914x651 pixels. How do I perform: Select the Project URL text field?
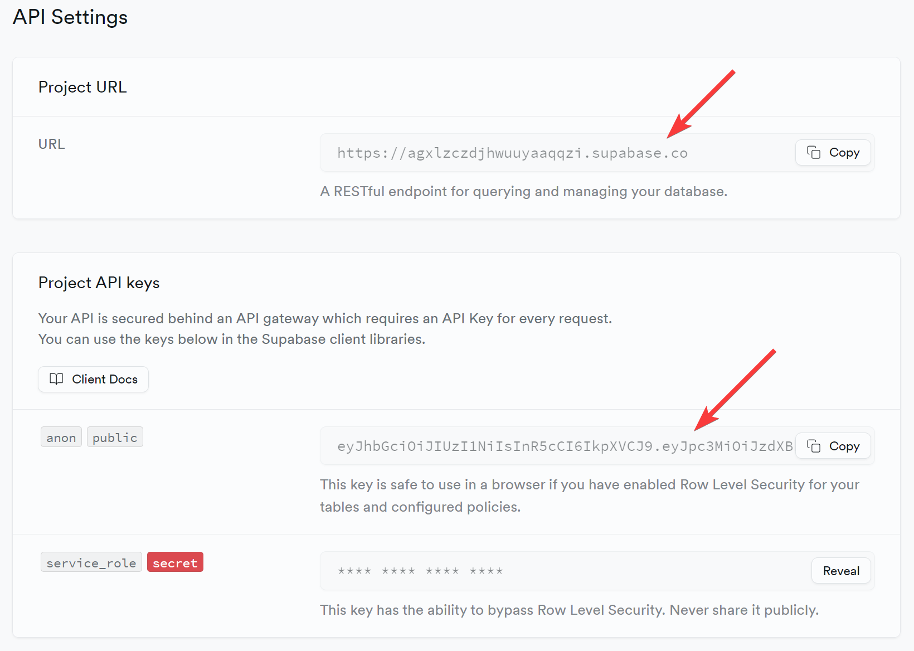coord(597,152)
